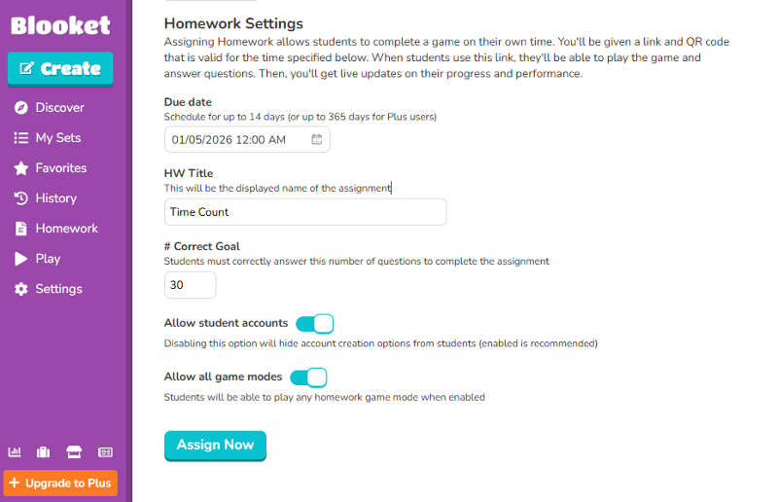Click the Create button
This screenshot has height=502, width=778.
[60, 69]
